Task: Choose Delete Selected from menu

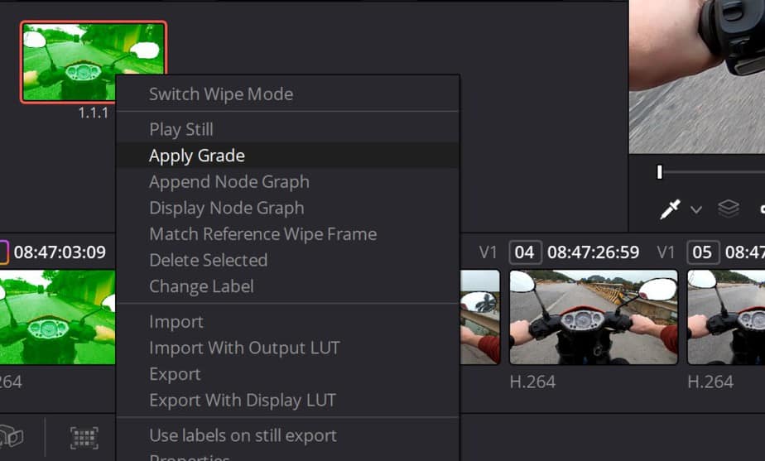Action: pyautogui.click(x=288, y=260)
